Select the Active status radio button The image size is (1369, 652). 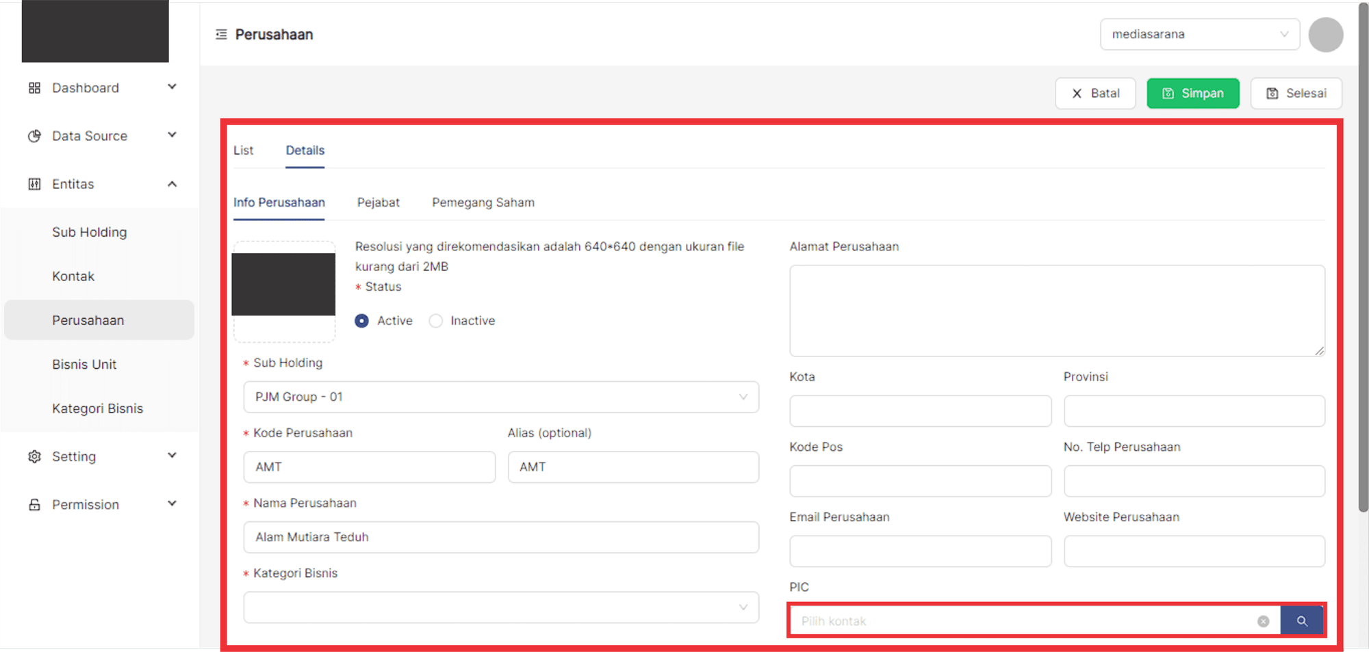[362, 321]
